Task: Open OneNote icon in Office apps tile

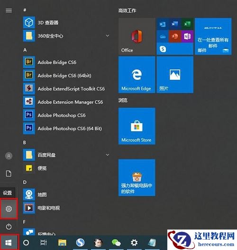Action: coord(187,36)
